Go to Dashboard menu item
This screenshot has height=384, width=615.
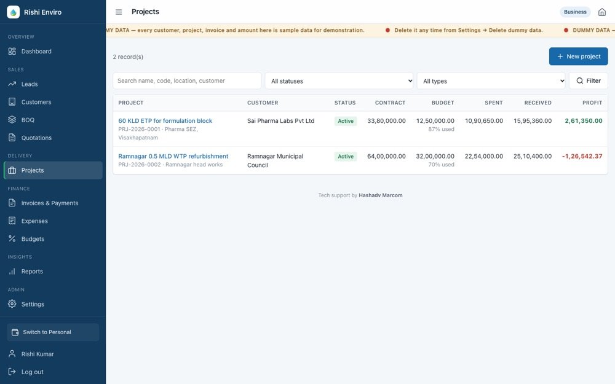(53, 52)
